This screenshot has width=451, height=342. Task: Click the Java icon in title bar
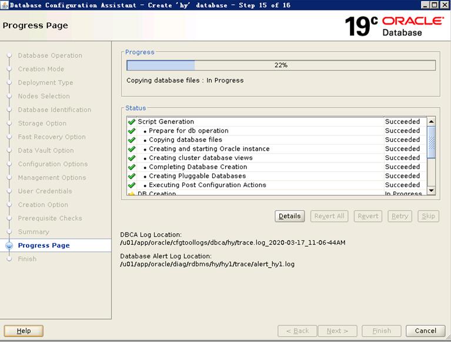5,5
